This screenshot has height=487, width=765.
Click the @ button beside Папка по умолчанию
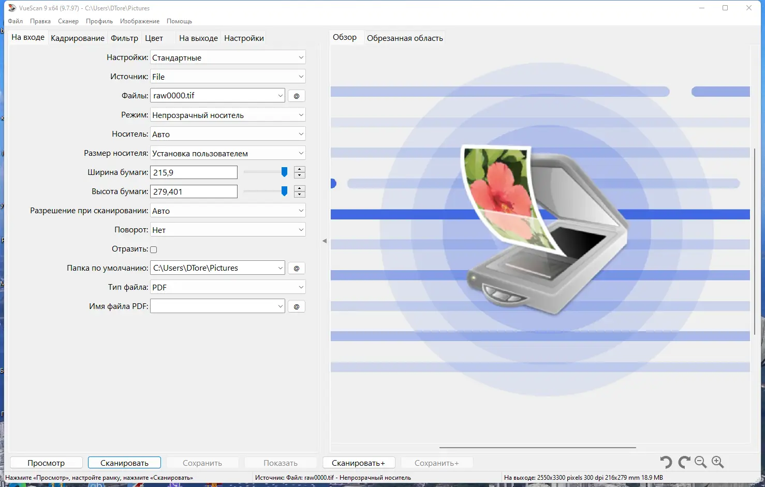tap(296, 268)
